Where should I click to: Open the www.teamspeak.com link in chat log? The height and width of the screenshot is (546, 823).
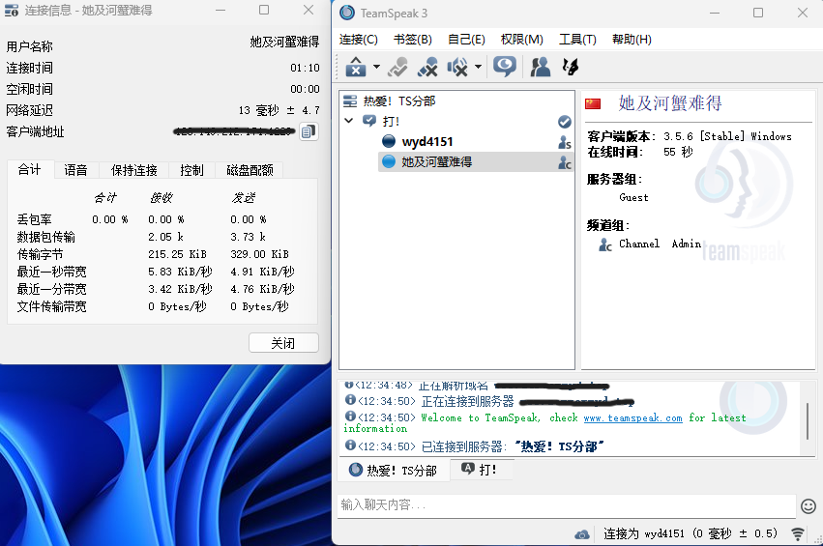tap(633, 418)
